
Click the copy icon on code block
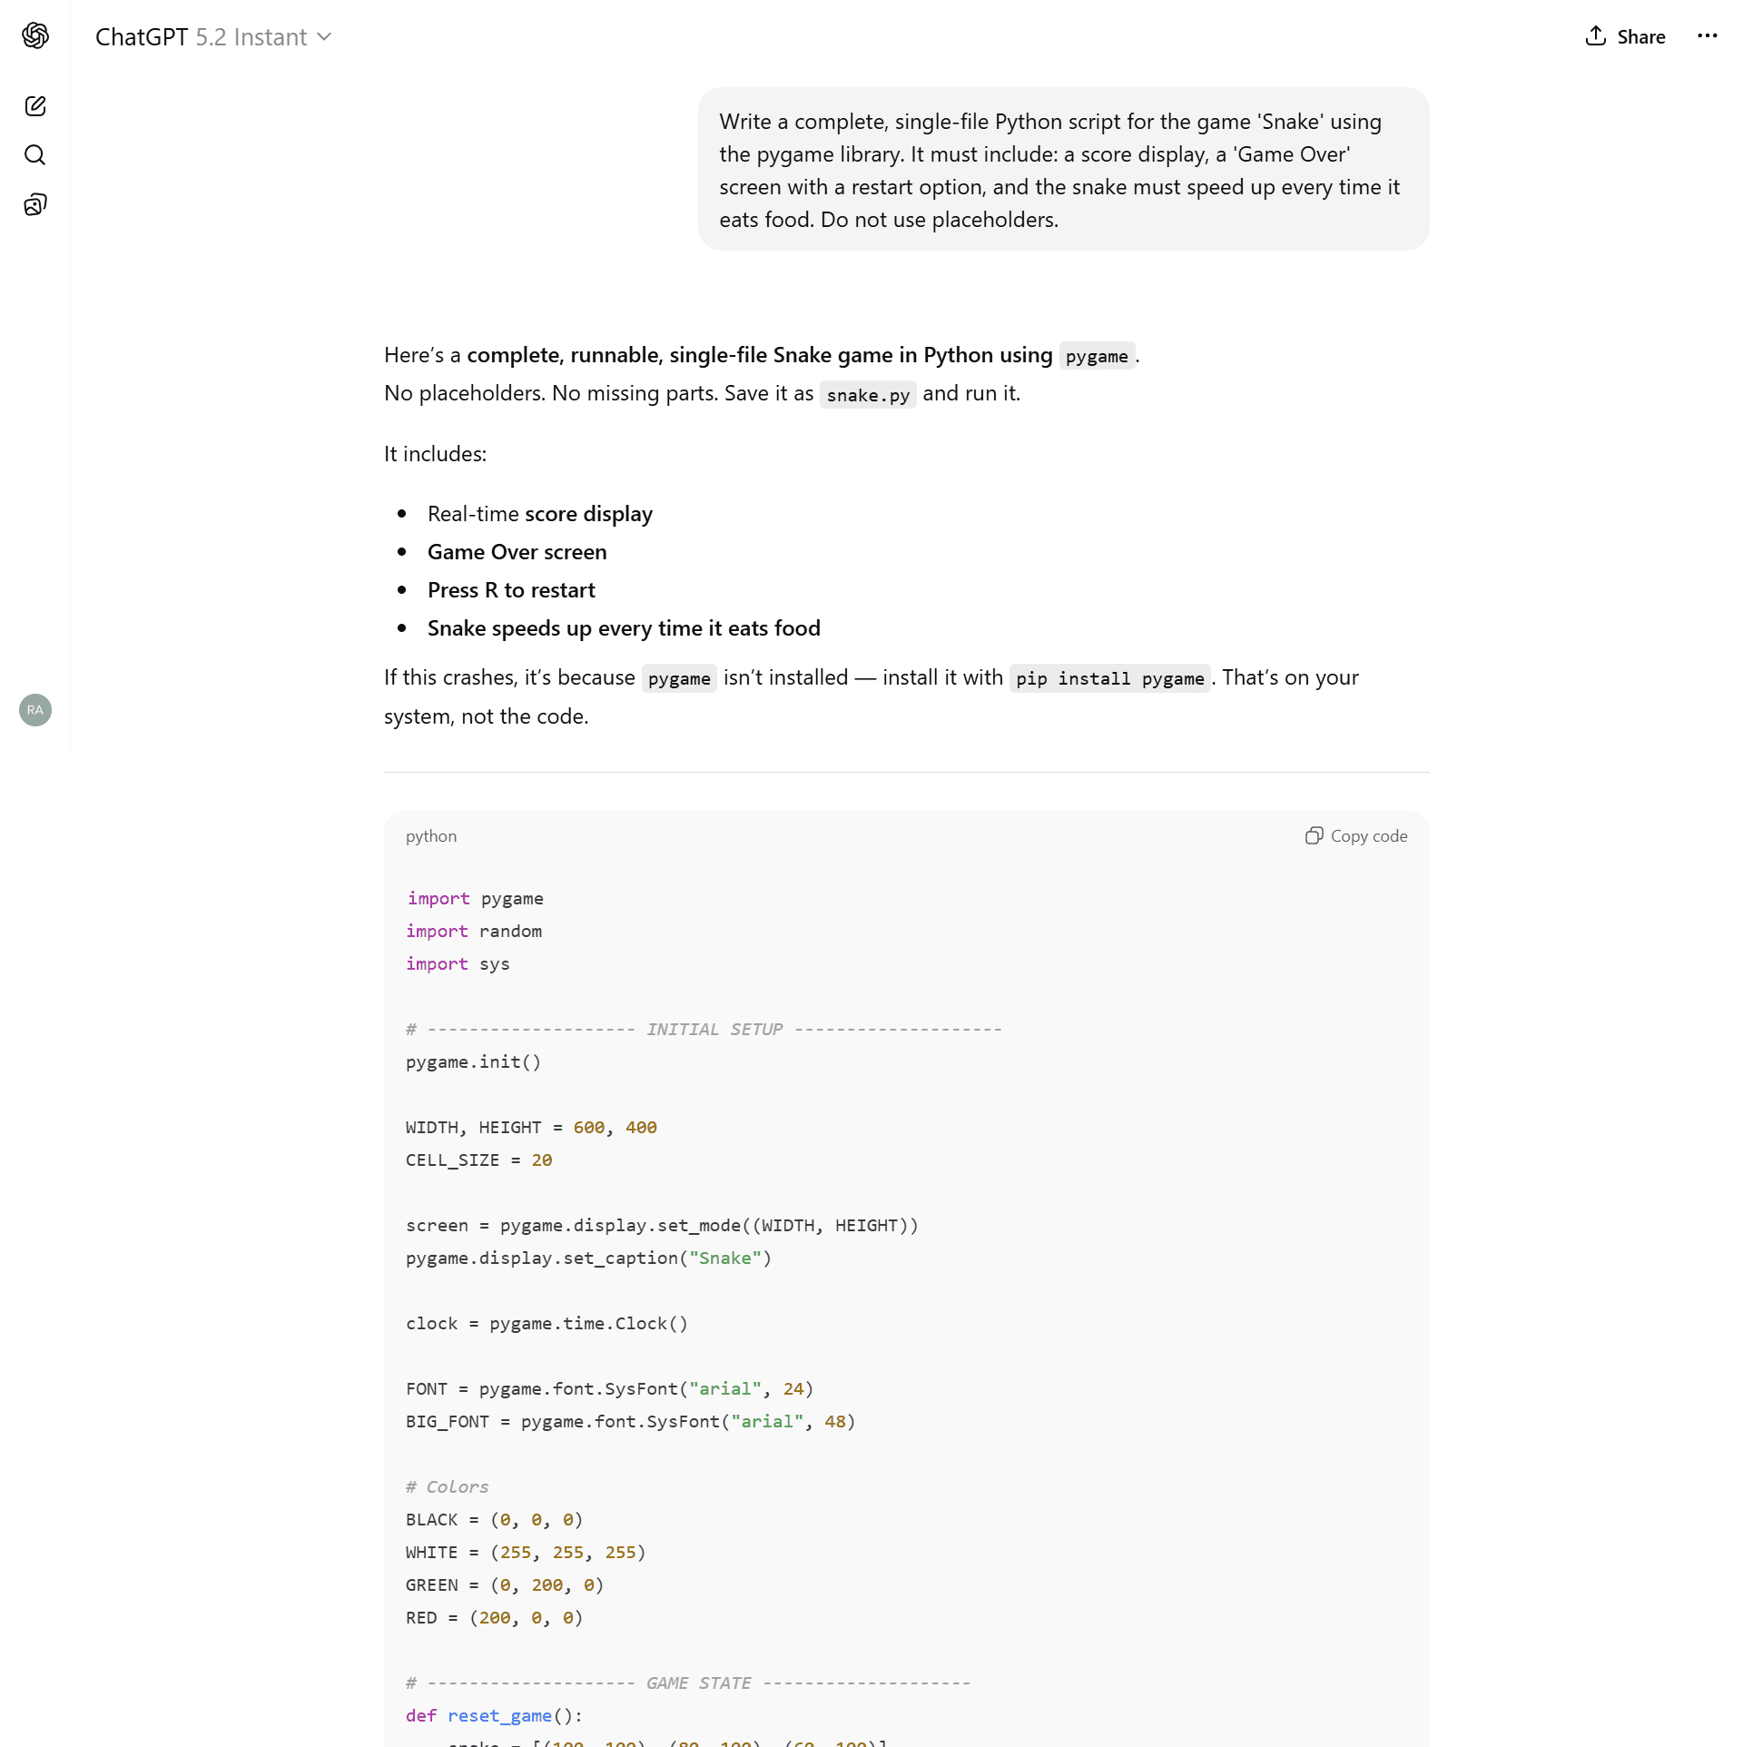1314,836
